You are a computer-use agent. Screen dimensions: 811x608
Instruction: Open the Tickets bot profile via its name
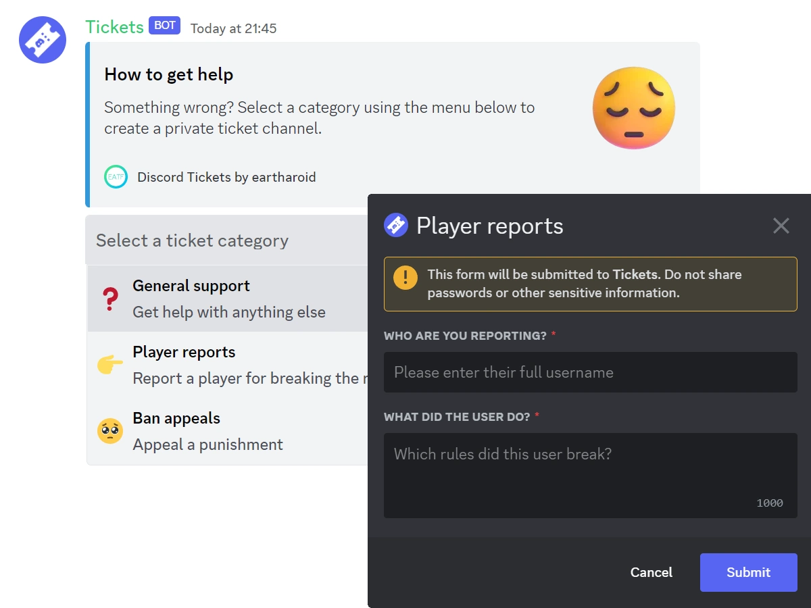click(x=113, y=26)
